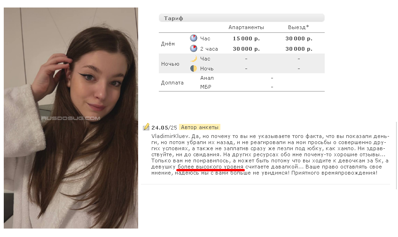398x237 pixels.
Task: Open the profile photo thumbnail
Action: [x=71, y=118]
